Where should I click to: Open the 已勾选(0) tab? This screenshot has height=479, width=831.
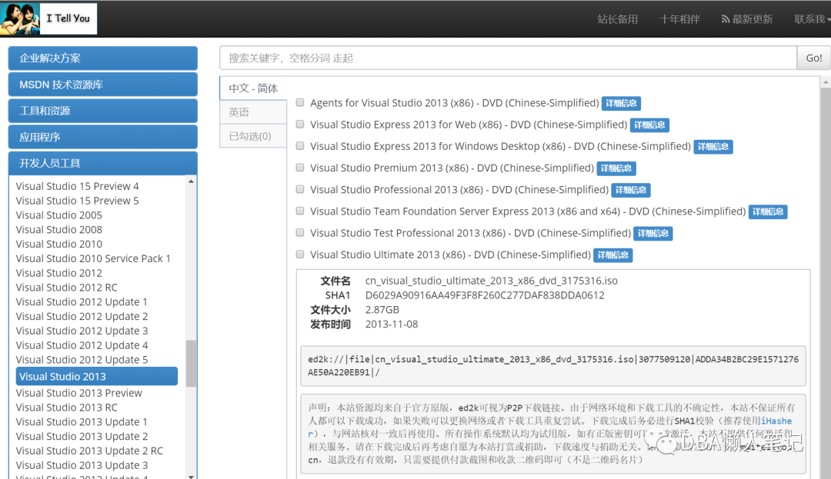pyautogui.click(x=253, y=136)
